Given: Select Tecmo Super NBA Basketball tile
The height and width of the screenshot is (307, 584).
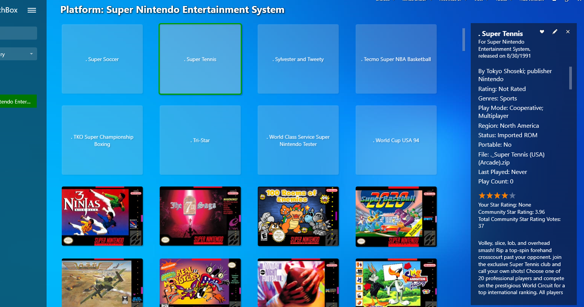Looking at the screenshot, I should (396, 59).
